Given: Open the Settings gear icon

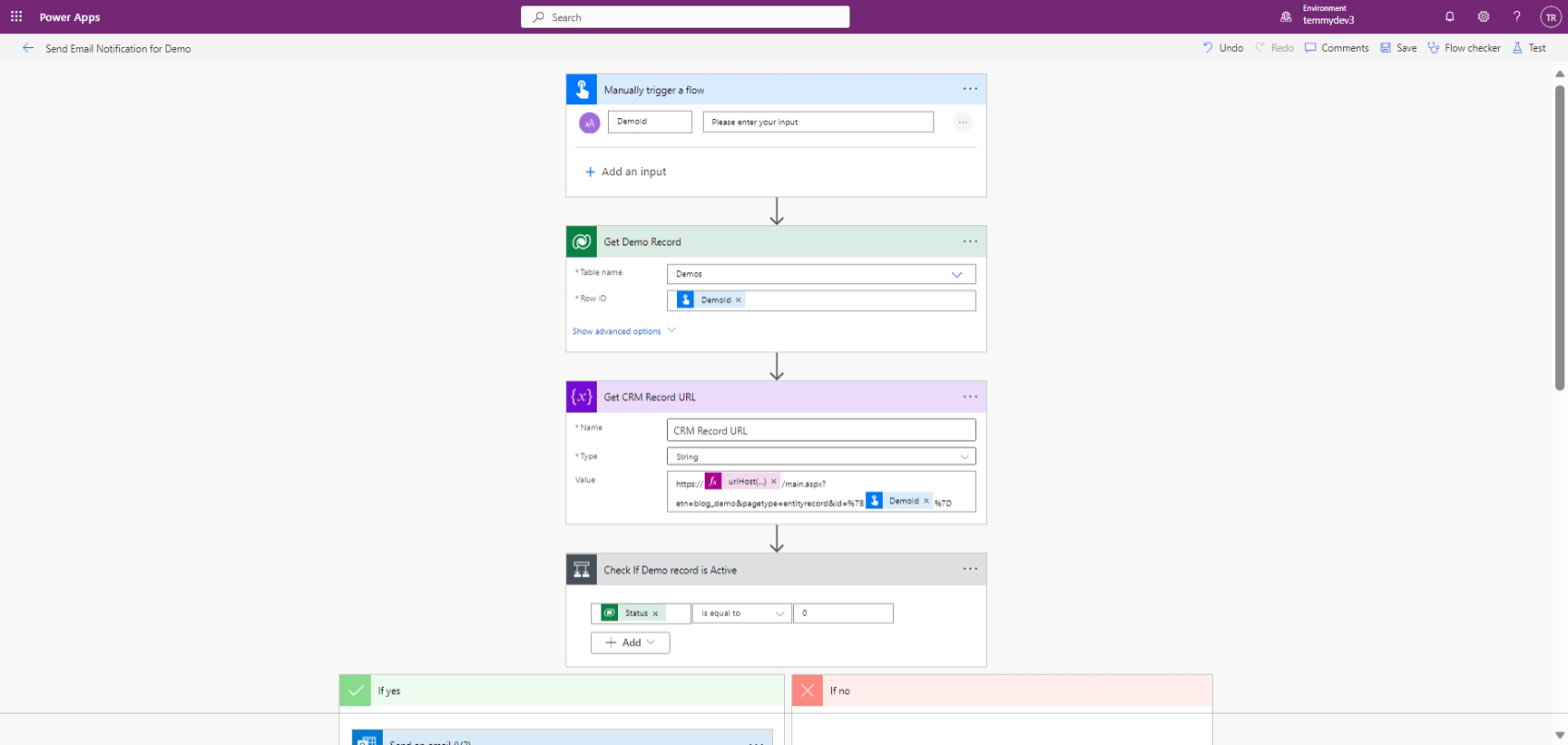Looking at the screenshot, I should (x=1483, y=17).
